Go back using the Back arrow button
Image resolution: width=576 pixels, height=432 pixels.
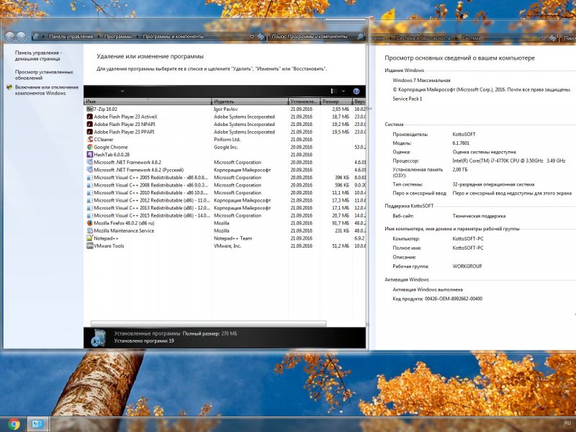9,36
